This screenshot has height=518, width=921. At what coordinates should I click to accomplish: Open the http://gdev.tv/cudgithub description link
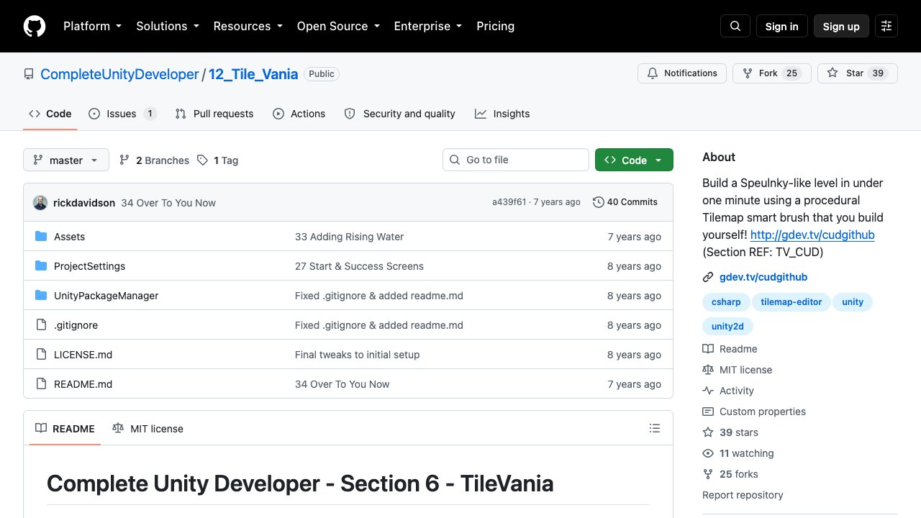(812, 235)
